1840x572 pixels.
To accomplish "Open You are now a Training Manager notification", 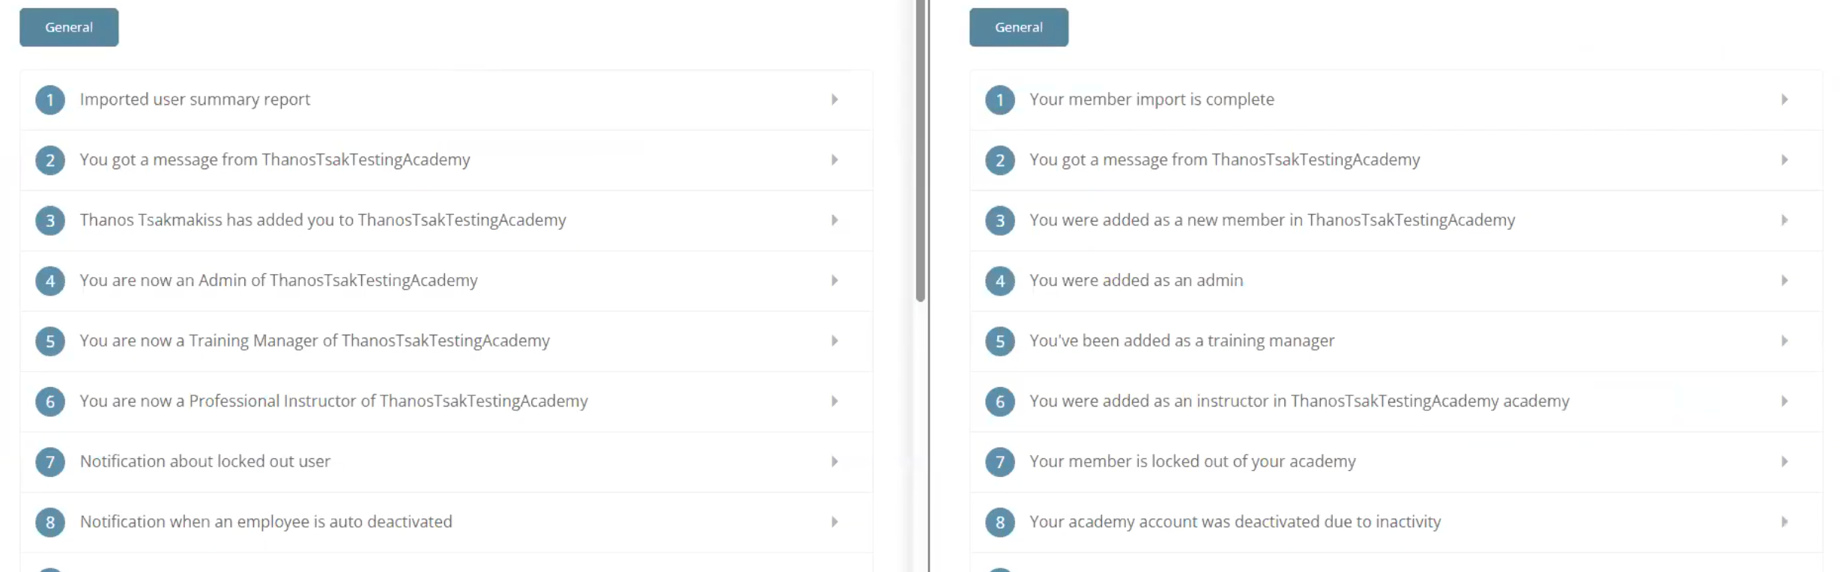I will pos(315,341).
